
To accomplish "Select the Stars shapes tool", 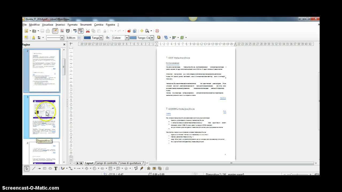I will pyautogui.click(x=126, y=168).
